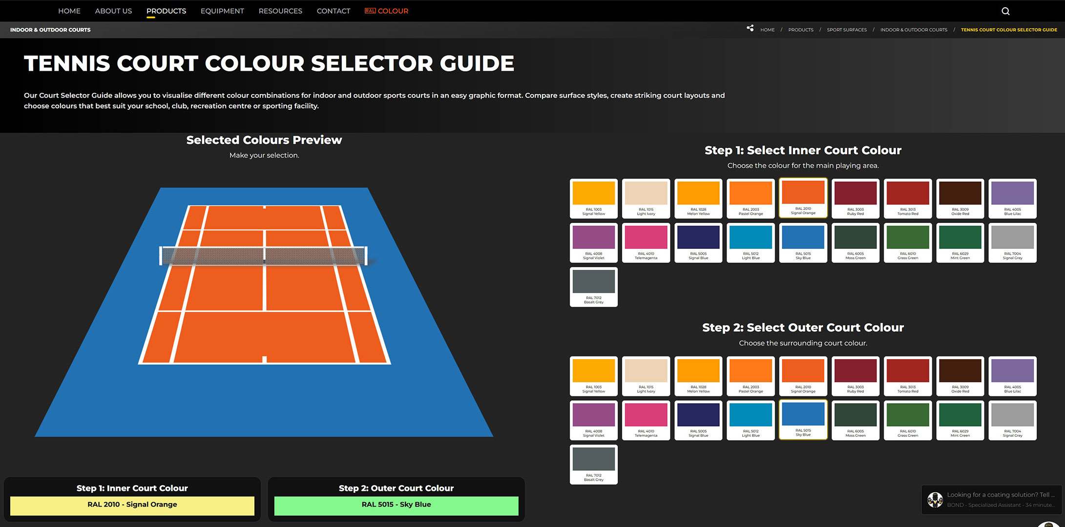Set outer court to Pastel Orange
This screenshot has height=527, width=1065.
click(x=751, y=376)
